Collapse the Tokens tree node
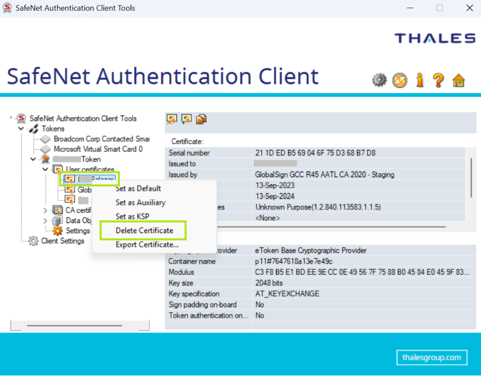Image resolution: width=481 pixels, height=376 pixels. [x=22, y=128]
